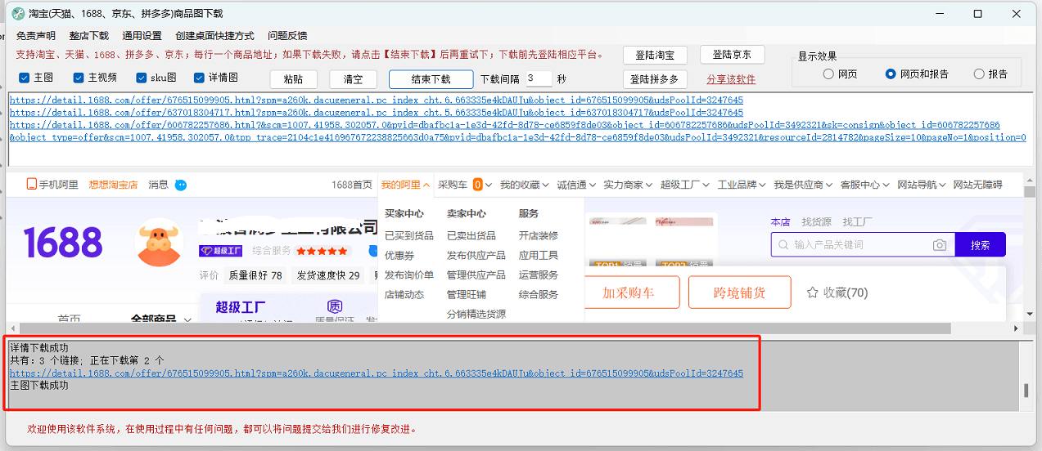Click the five-star rating icons

point(322,251)
